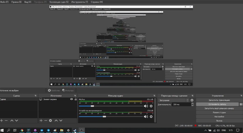The width and height of the screenshot is (243, 133).
Task: Pause the recording with the pause icon
Action: pyautogui.click(x=241, y=104)
